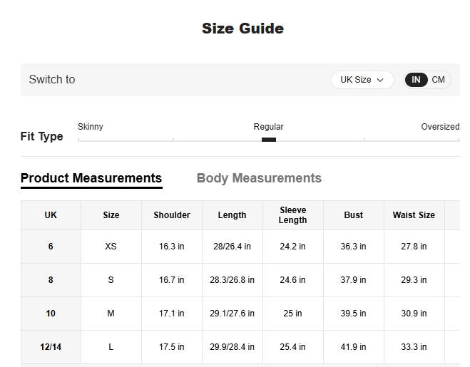Click the Skinny fit label
The width and height of the screenshot is (470, 367).
pyautogui.click(x=91, y=127)
